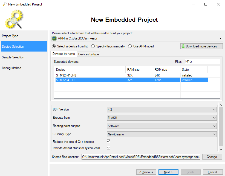
Task: Click the gears and magnifier wizard logo
Action: click(x=14, y=19)
